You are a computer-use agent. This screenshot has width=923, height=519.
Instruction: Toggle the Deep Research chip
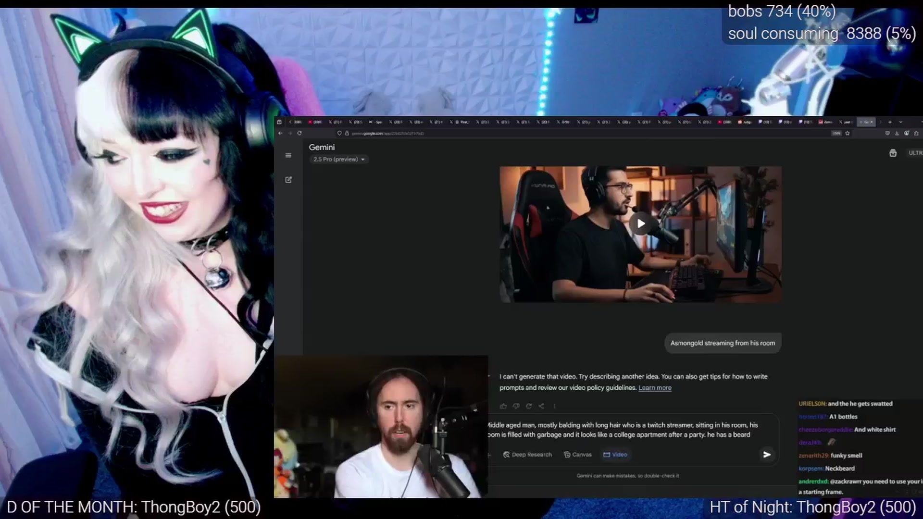pos(527,455)
